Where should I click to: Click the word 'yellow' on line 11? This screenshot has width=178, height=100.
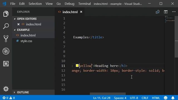click(x=85, y=66)
